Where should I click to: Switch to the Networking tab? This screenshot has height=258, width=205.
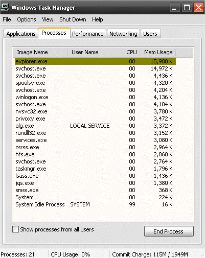click(x=123, y=34)
